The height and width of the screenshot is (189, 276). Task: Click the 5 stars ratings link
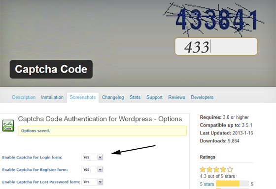click(207, 184)
